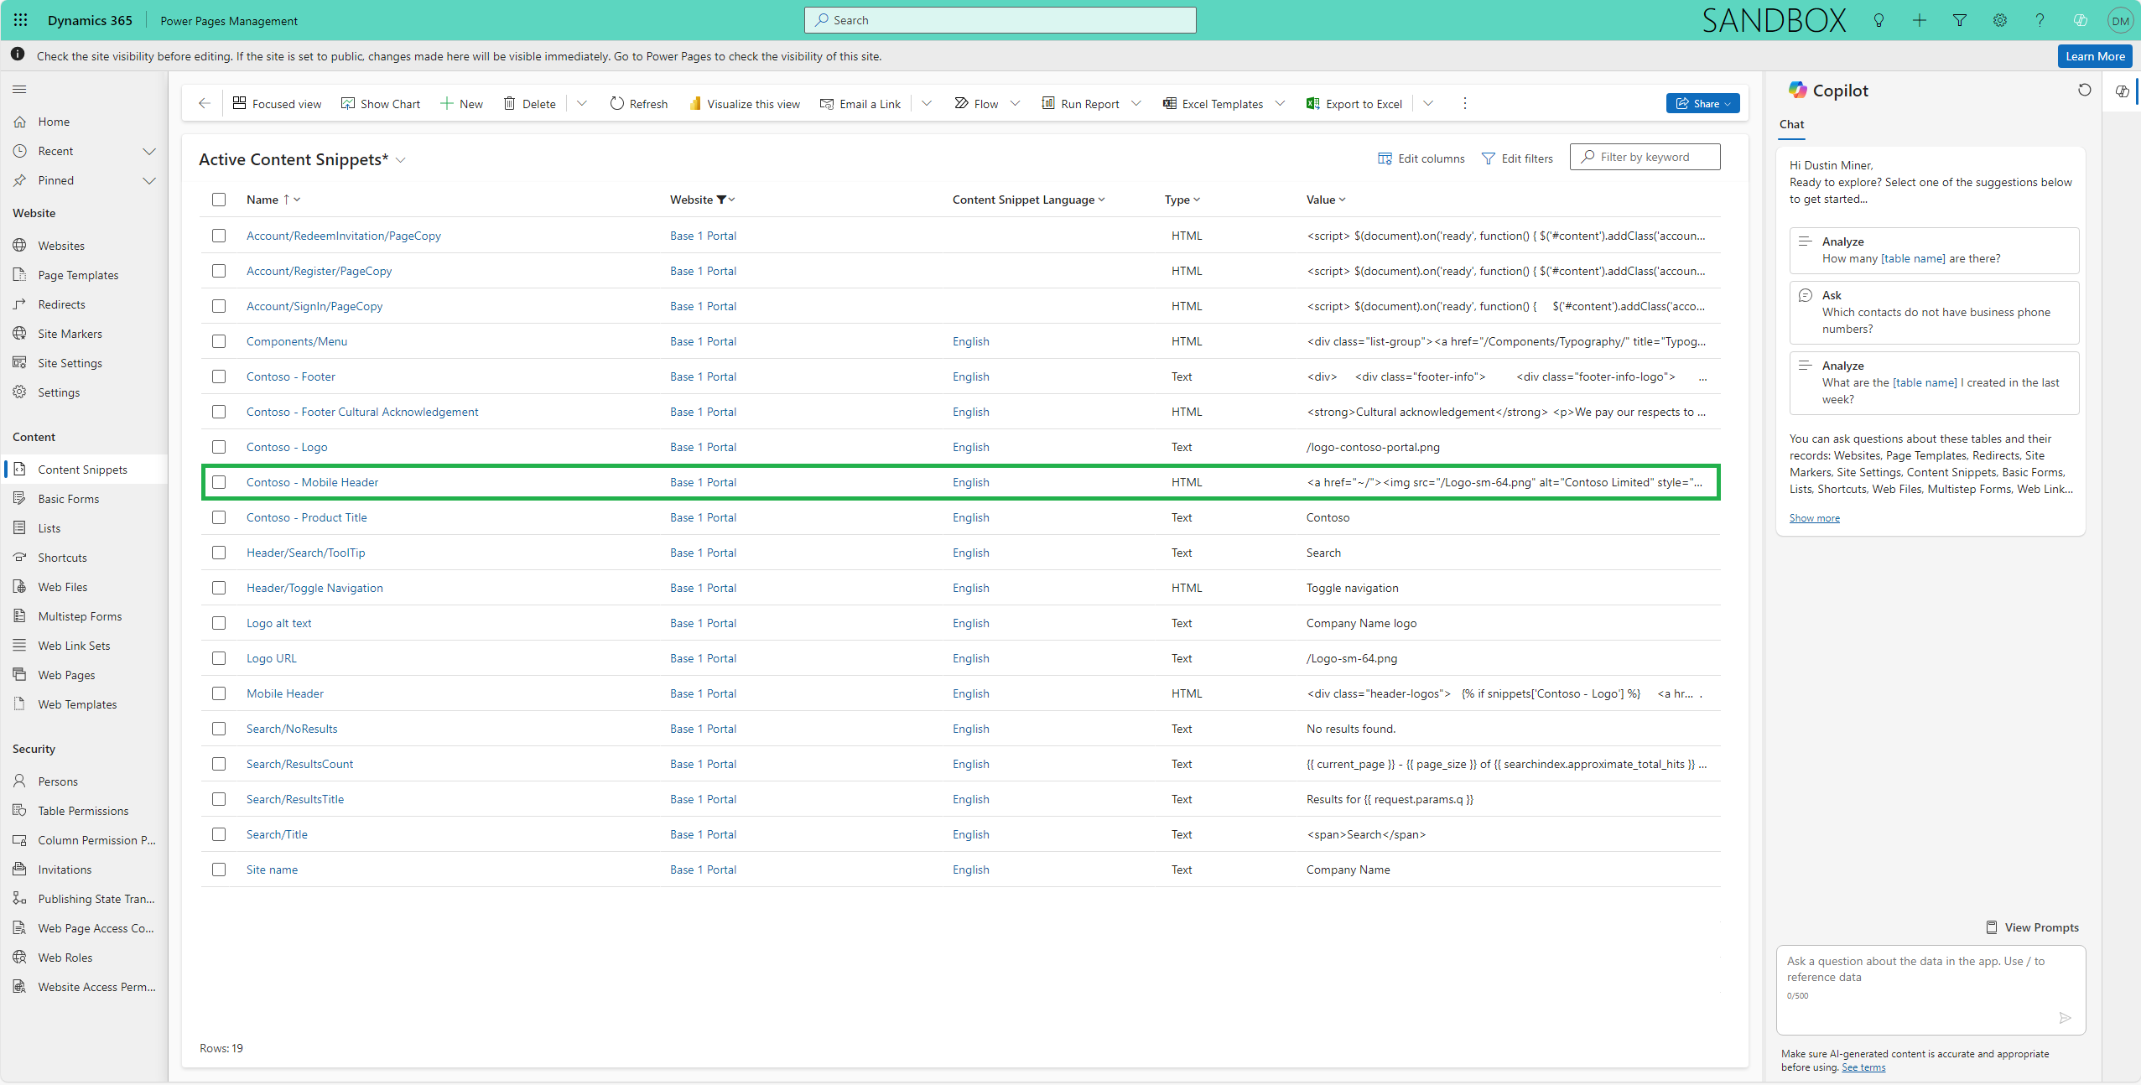Click the lightbulb assistant icon in header
The height and width of the screenshot is (1085, 2141).
click(x=1879, y=20)
